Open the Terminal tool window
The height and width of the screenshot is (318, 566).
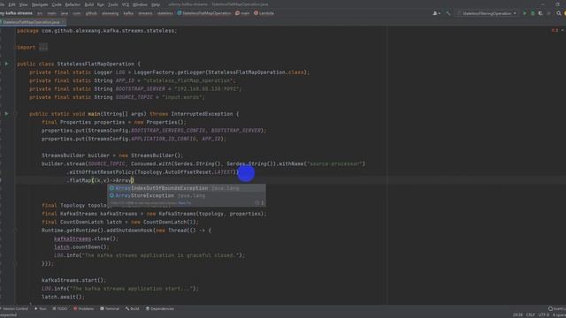(x=110, y=308)
